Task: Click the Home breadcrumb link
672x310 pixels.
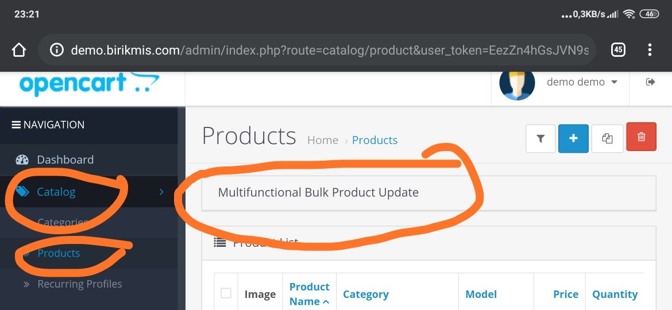Action: click(323, 140)
